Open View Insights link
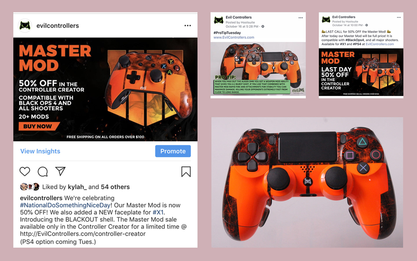The height and width of the screenshot is (261, 417). [40, 151]
